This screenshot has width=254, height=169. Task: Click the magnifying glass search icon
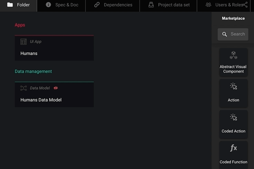tap(224, 34)
